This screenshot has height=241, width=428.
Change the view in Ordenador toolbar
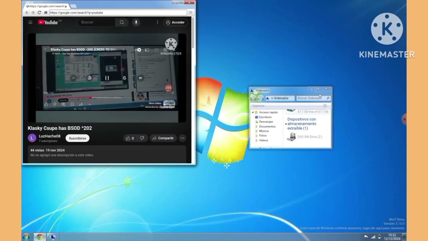point(325,106)
